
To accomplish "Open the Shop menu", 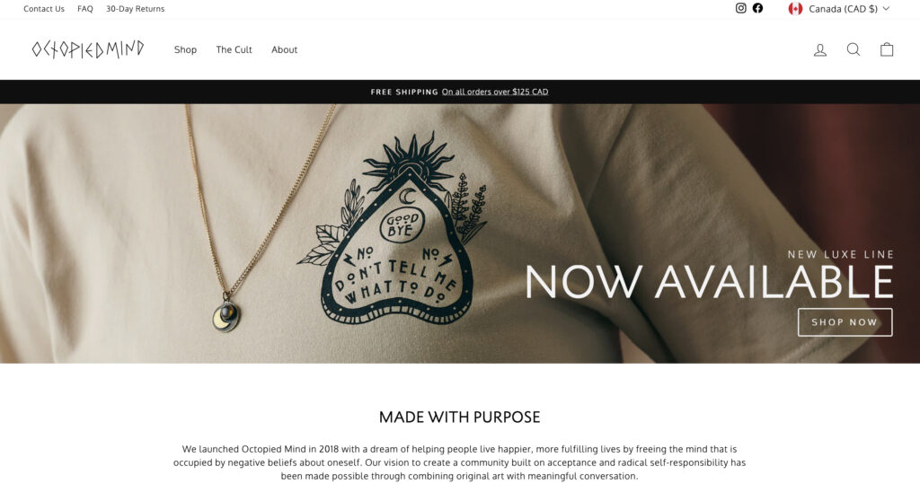I will 185,50.
